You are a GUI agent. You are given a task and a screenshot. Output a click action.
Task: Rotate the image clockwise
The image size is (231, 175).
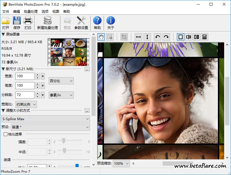pyautogui.click(x=166, y=37)
